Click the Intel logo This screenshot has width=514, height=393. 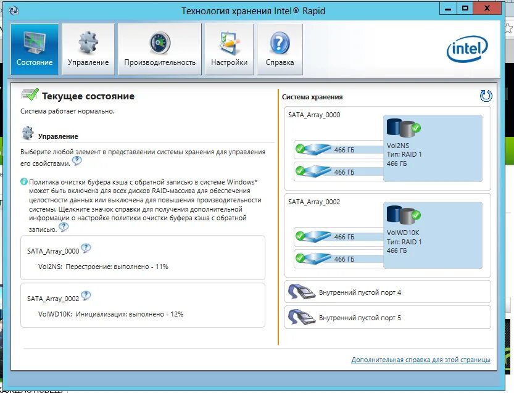467,49
